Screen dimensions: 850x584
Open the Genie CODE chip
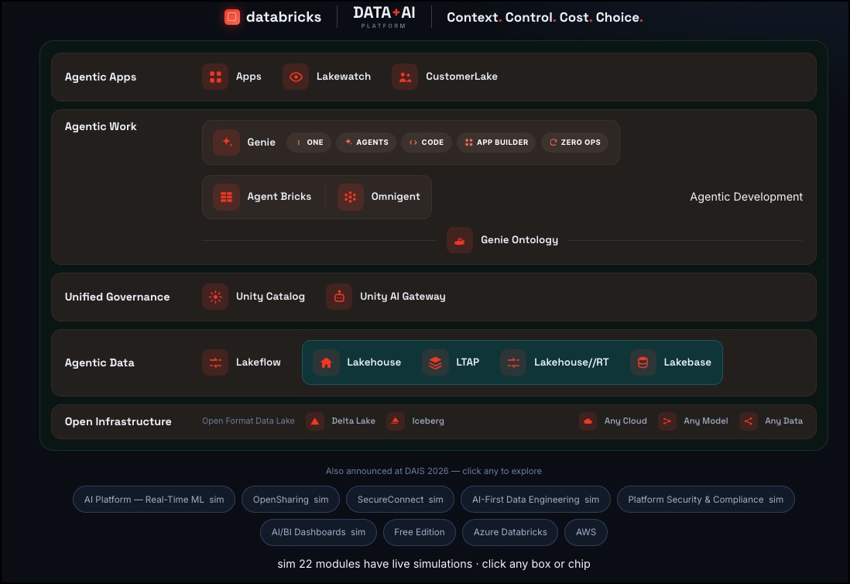[x=426, y=143]
